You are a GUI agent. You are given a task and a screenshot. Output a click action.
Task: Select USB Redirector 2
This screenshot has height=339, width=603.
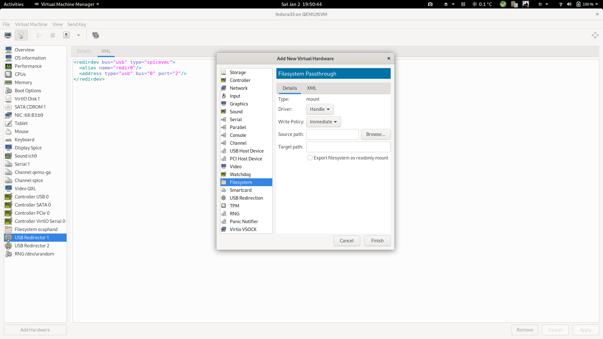(x=35, y=245)
